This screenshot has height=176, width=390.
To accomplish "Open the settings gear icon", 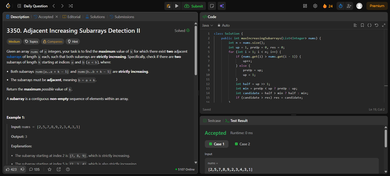I will pos(315,6).
